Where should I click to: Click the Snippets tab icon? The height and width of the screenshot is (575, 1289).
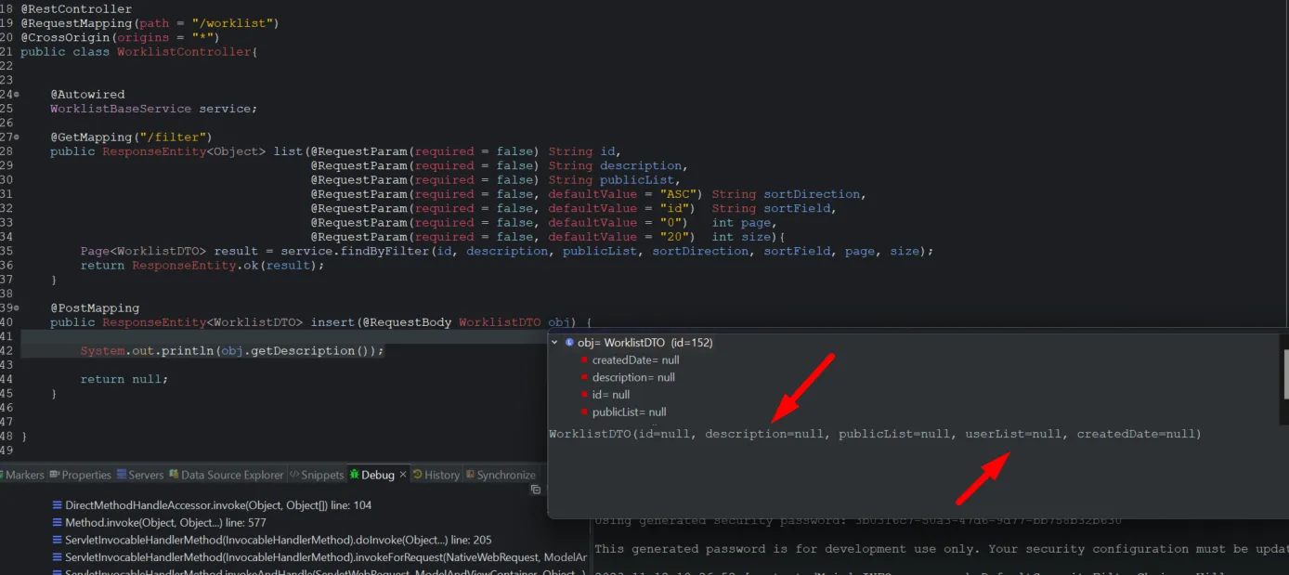pyautogui.click(x=293, y=475)
